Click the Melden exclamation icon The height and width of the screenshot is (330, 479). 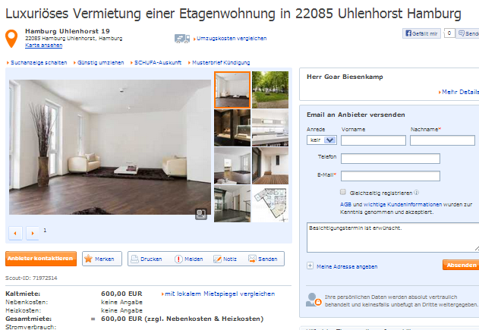(178, 259)
